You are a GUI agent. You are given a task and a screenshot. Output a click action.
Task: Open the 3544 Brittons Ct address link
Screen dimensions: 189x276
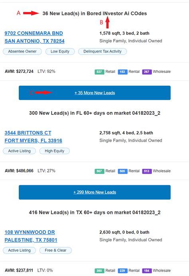pos(28,133)
